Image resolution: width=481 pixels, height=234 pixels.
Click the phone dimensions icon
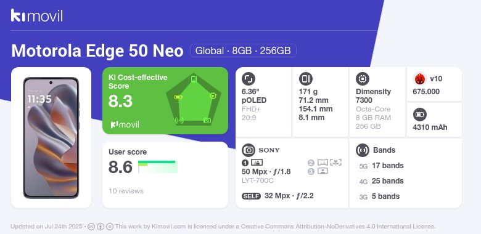[305, 79]
